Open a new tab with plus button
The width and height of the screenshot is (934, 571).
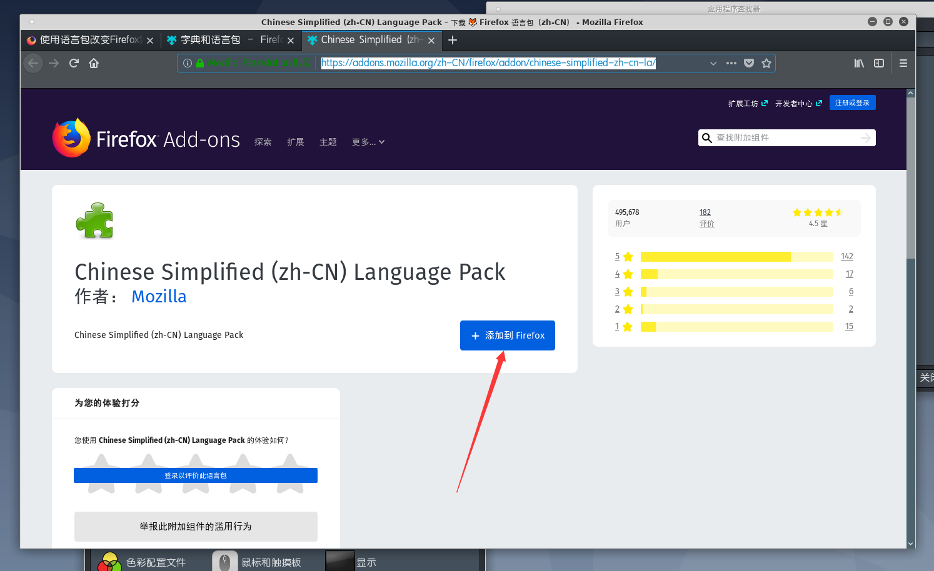coord(453,40)
